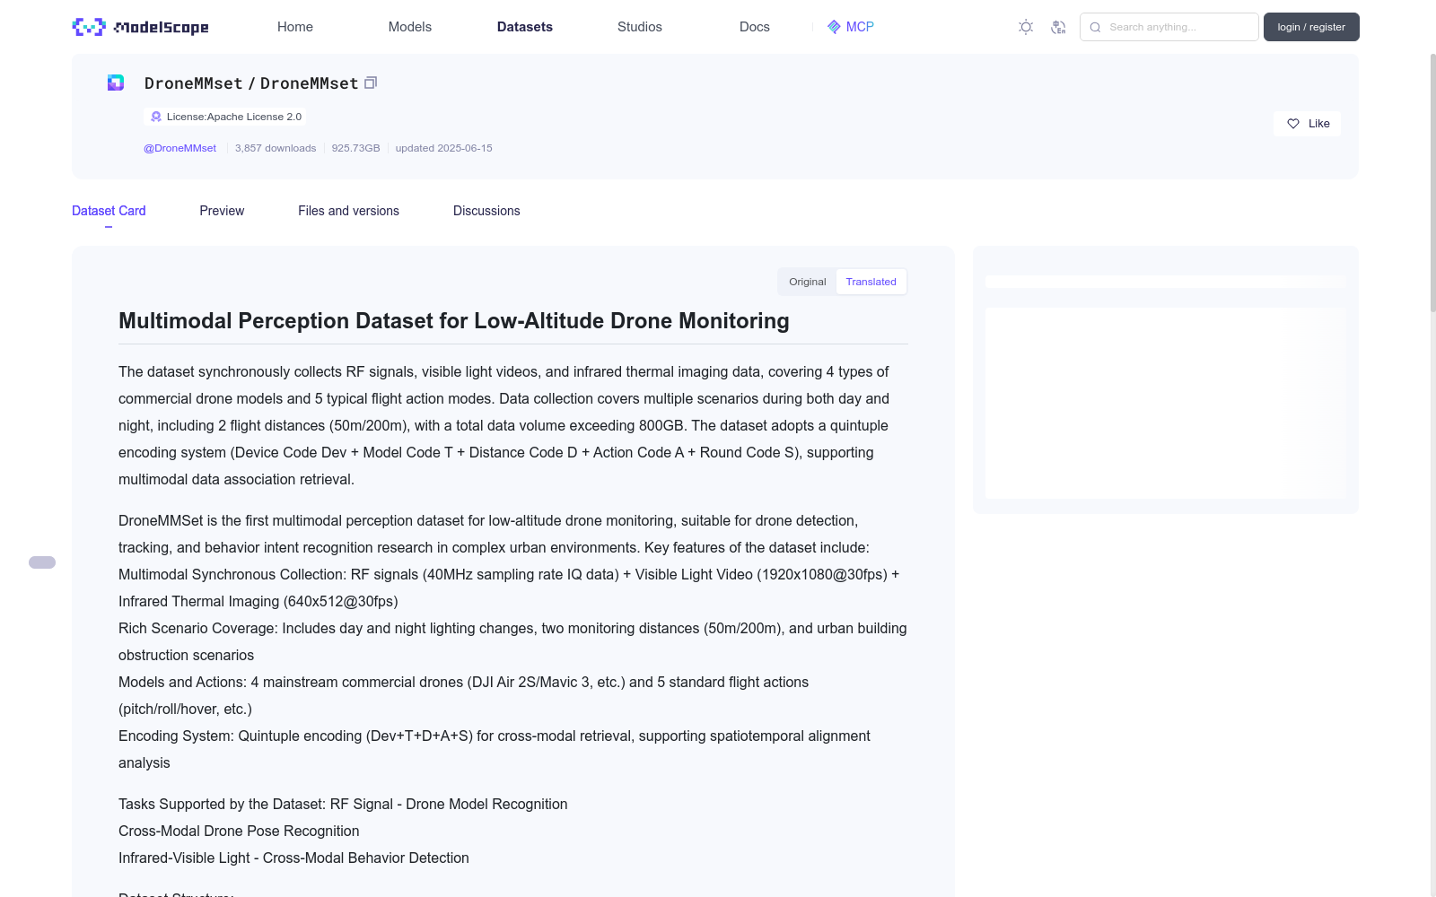Click the login / register button
The width and height of the screenshot is (1436, 897).
[x=1311, y=27]
